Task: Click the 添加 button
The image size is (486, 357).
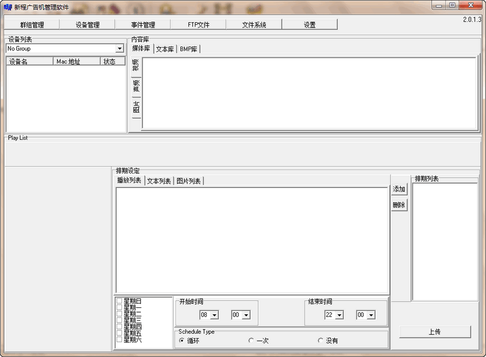Action: (x=399, y=189)
